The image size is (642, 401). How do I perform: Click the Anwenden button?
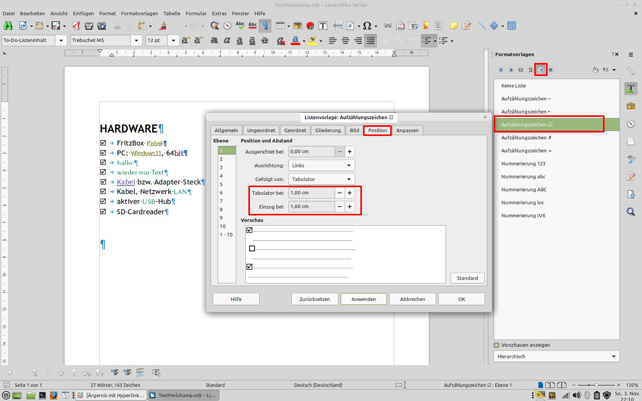coord(363,299)
